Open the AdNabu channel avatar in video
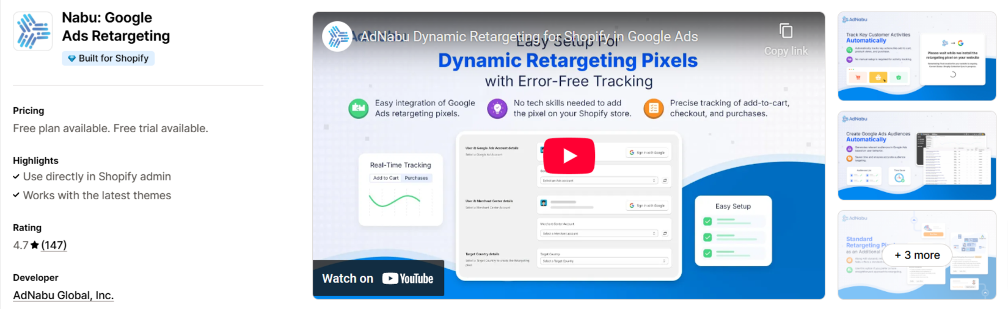The image size is (1008, 309). click(x=337, y=37)
